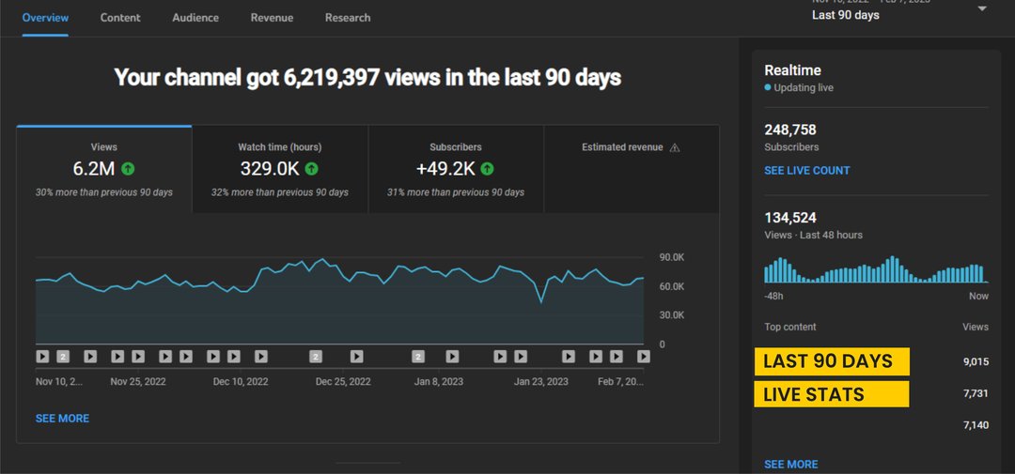Open the Revenue tab

(272, 18)
